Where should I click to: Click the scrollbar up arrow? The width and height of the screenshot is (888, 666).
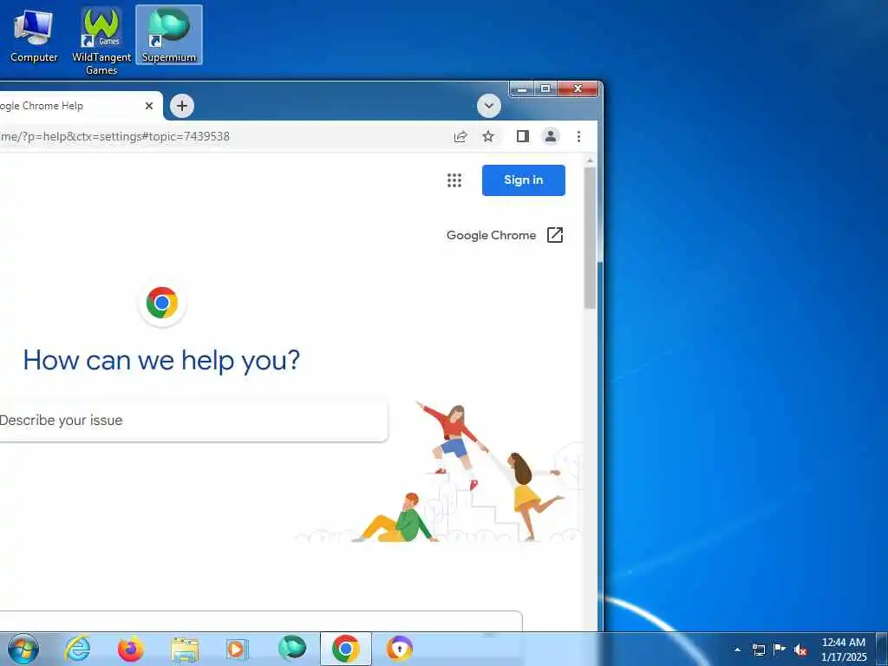coord(590,161)
